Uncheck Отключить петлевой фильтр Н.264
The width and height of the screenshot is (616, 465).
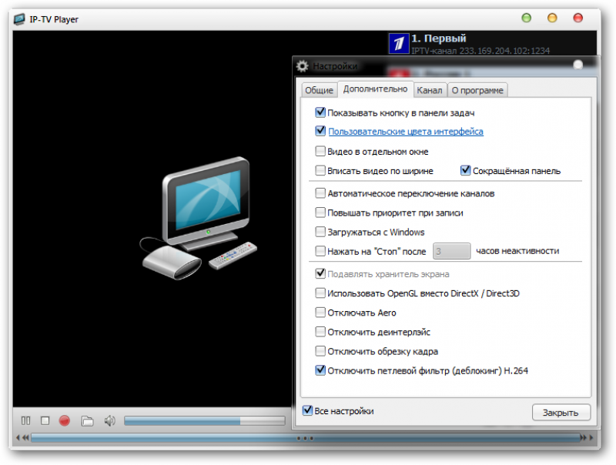pos(320,370)
